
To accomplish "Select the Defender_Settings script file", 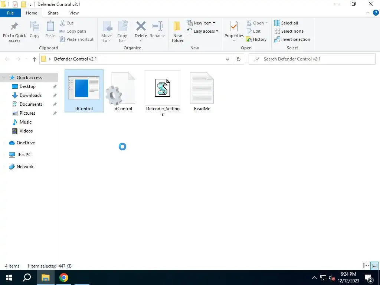I will (x=163, y=94).
